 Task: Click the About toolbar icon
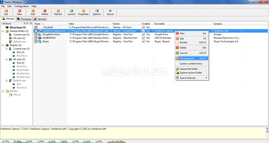(x=110, y=11)
